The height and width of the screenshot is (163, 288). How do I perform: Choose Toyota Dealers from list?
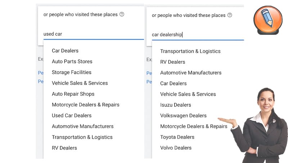pyautogui.click(x=177, y=137)
